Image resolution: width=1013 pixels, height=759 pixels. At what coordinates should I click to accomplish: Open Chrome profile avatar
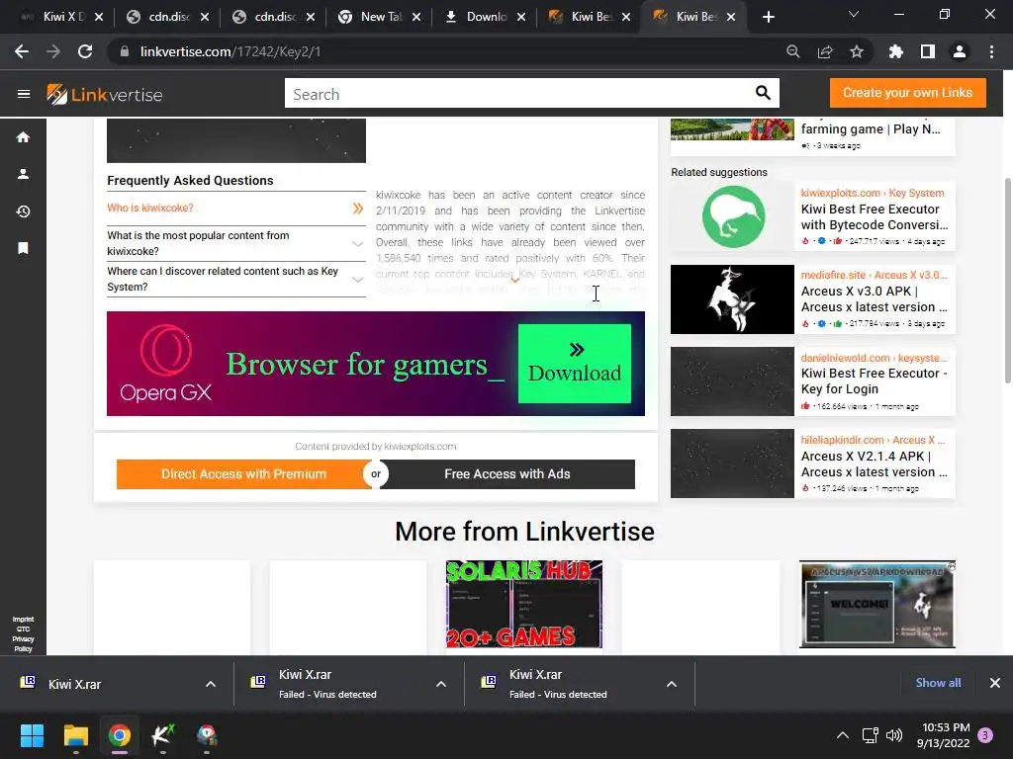point(960,51)
